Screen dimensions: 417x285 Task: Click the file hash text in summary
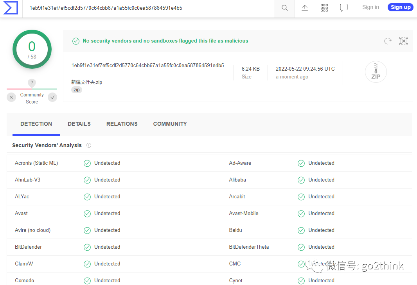147,65
